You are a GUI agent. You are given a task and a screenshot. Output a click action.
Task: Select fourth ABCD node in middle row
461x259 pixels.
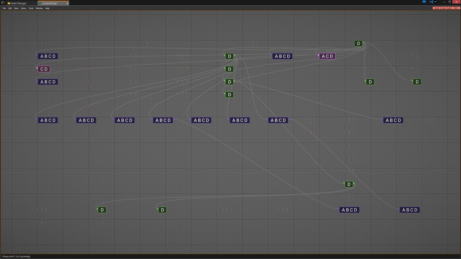tap(163, 120)
